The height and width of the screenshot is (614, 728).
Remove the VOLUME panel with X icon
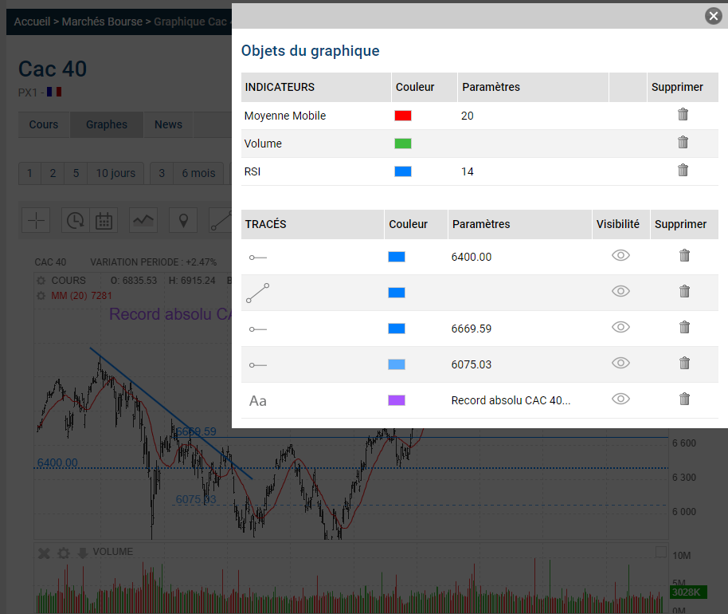click(x=44, y=553)
